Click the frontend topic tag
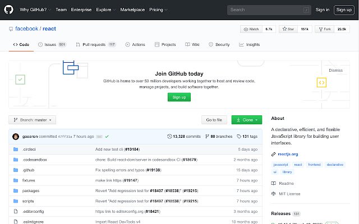Viewport: 359px width, 224px height. [314, 165]
